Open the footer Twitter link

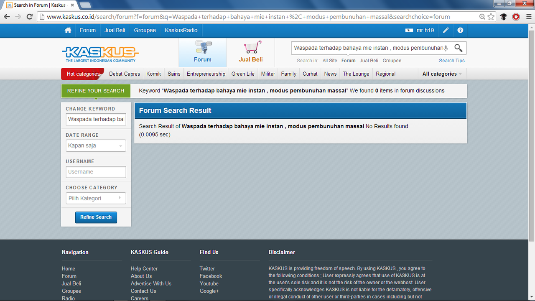tap(207, 269)
